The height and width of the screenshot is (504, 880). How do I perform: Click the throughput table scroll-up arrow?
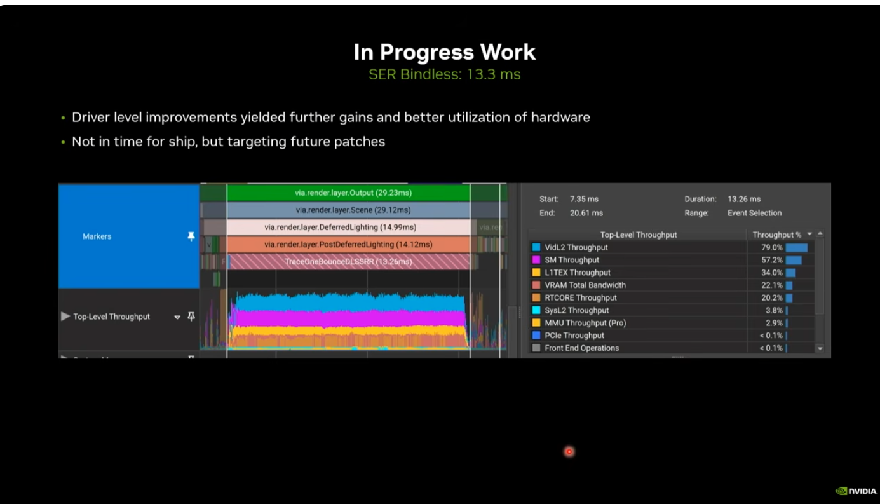pyautogui.click(x=820, y=235)
